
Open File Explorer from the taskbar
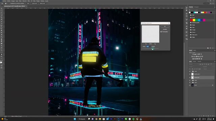100,119
